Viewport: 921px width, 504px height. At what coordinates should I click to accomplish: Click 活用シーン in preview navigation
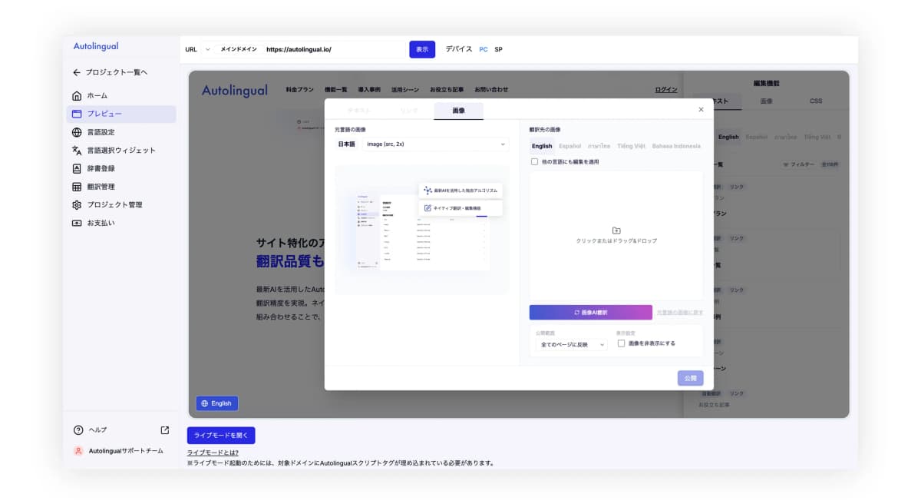[405, 90]
